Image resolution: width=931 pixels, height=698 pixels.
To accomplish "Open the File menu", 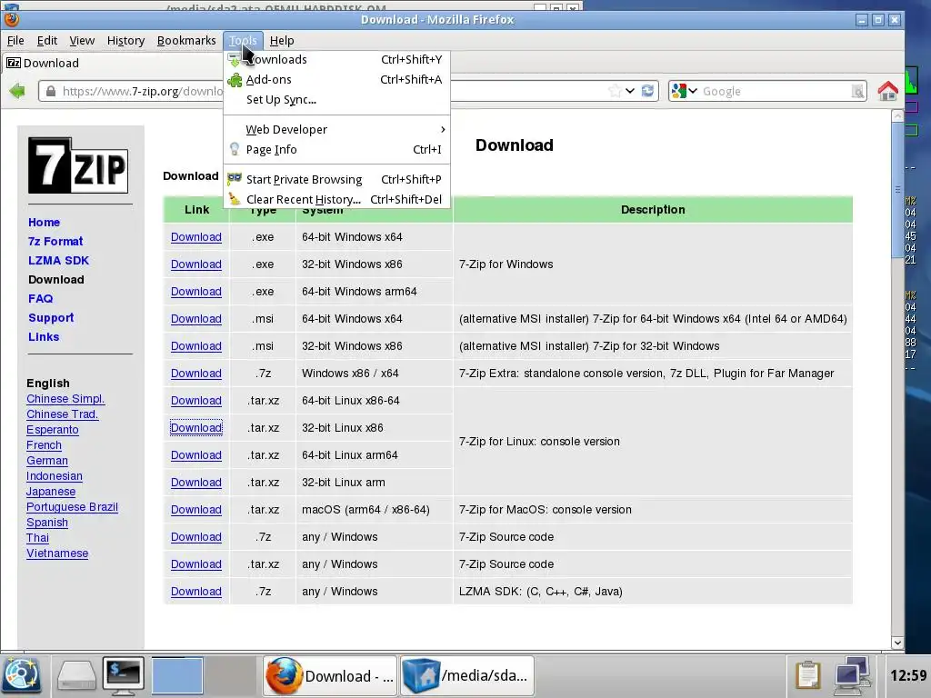I will 15,40.
